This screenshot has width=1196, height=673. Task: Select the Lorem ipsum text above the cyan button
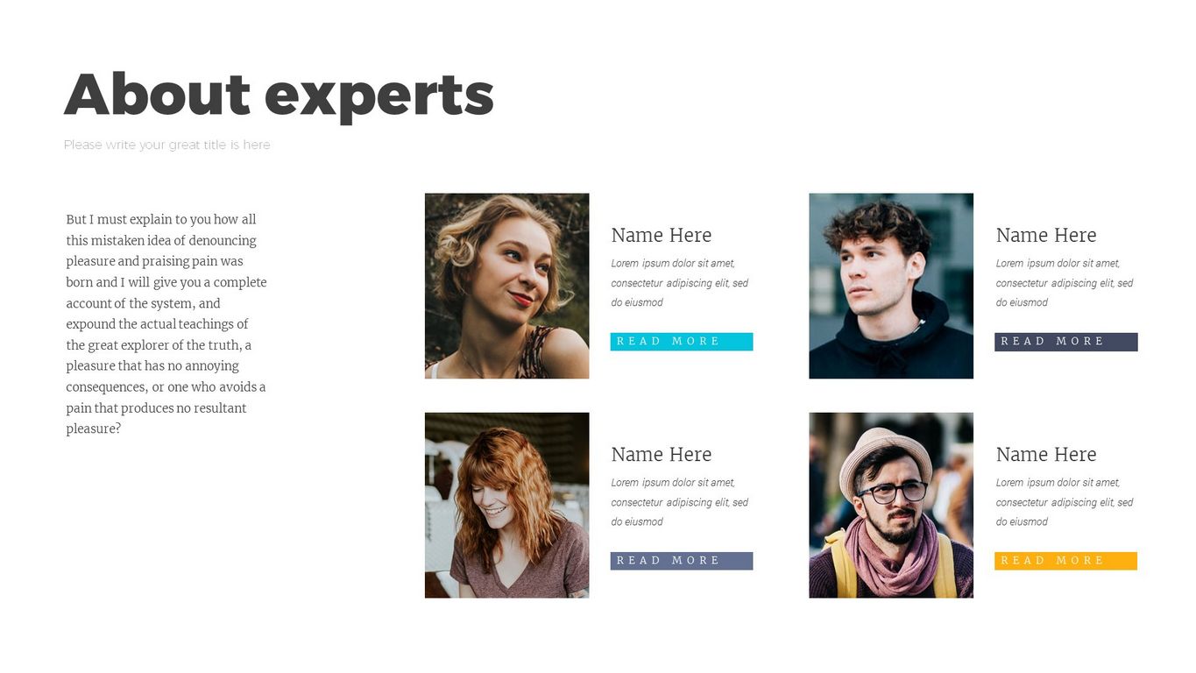pyautogui.click(x=679, y=282)
